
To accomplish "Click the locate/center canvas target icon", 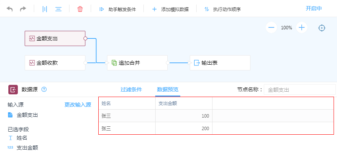I will tap(322, 28).
